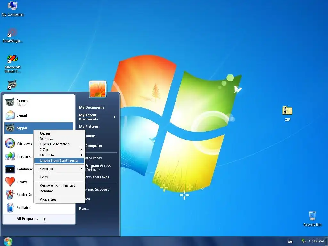Expand the CRC SHA submenu
Viewport: 328px width, 246px height.
pyautogui.click(x=59, y=155)
